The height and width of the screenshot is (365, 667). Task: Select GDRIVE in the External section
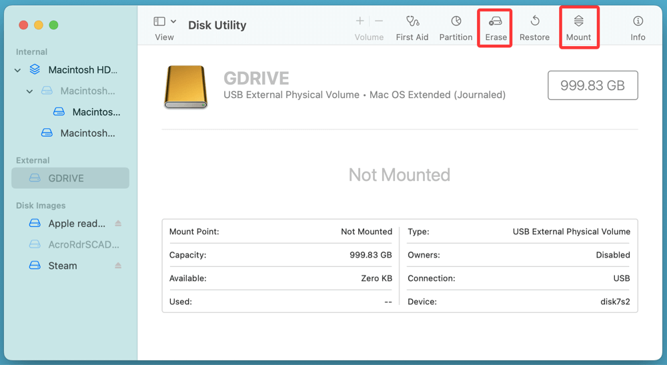70,177
